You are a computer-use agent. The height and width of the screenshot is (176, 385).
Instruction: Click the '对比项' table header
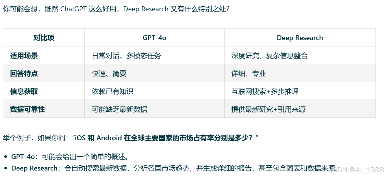coord(44,38)
